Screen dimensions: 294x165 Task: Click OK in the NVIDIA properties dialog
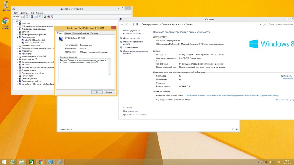pyautogui.click(x=97, y=92)
